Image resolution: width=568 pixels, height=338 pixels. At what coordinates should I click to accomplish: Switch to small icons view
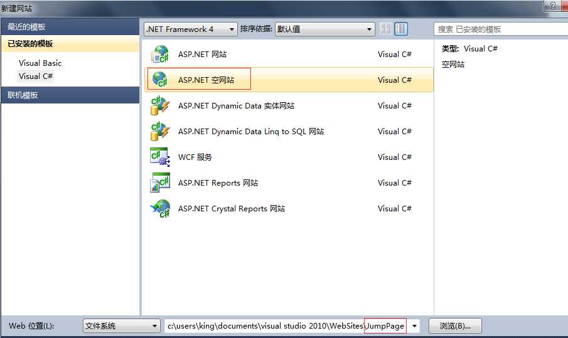[386, 29]
